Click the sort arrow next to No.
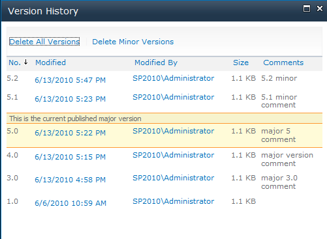This screenshot has width=327, height=239. [25, 63]
